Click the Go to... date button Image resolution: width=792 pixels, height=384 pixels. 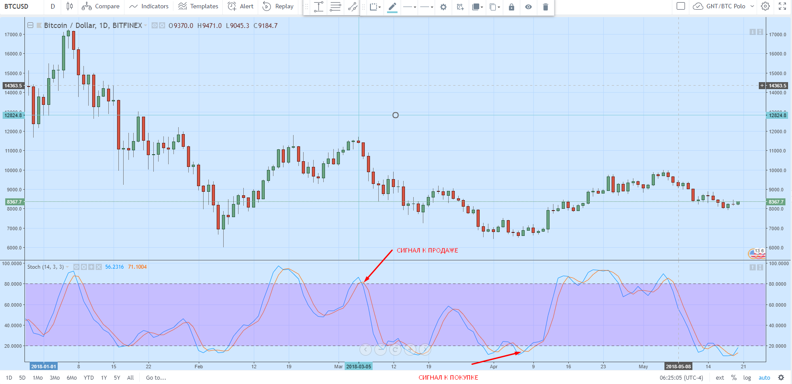[x=156, y=377]
